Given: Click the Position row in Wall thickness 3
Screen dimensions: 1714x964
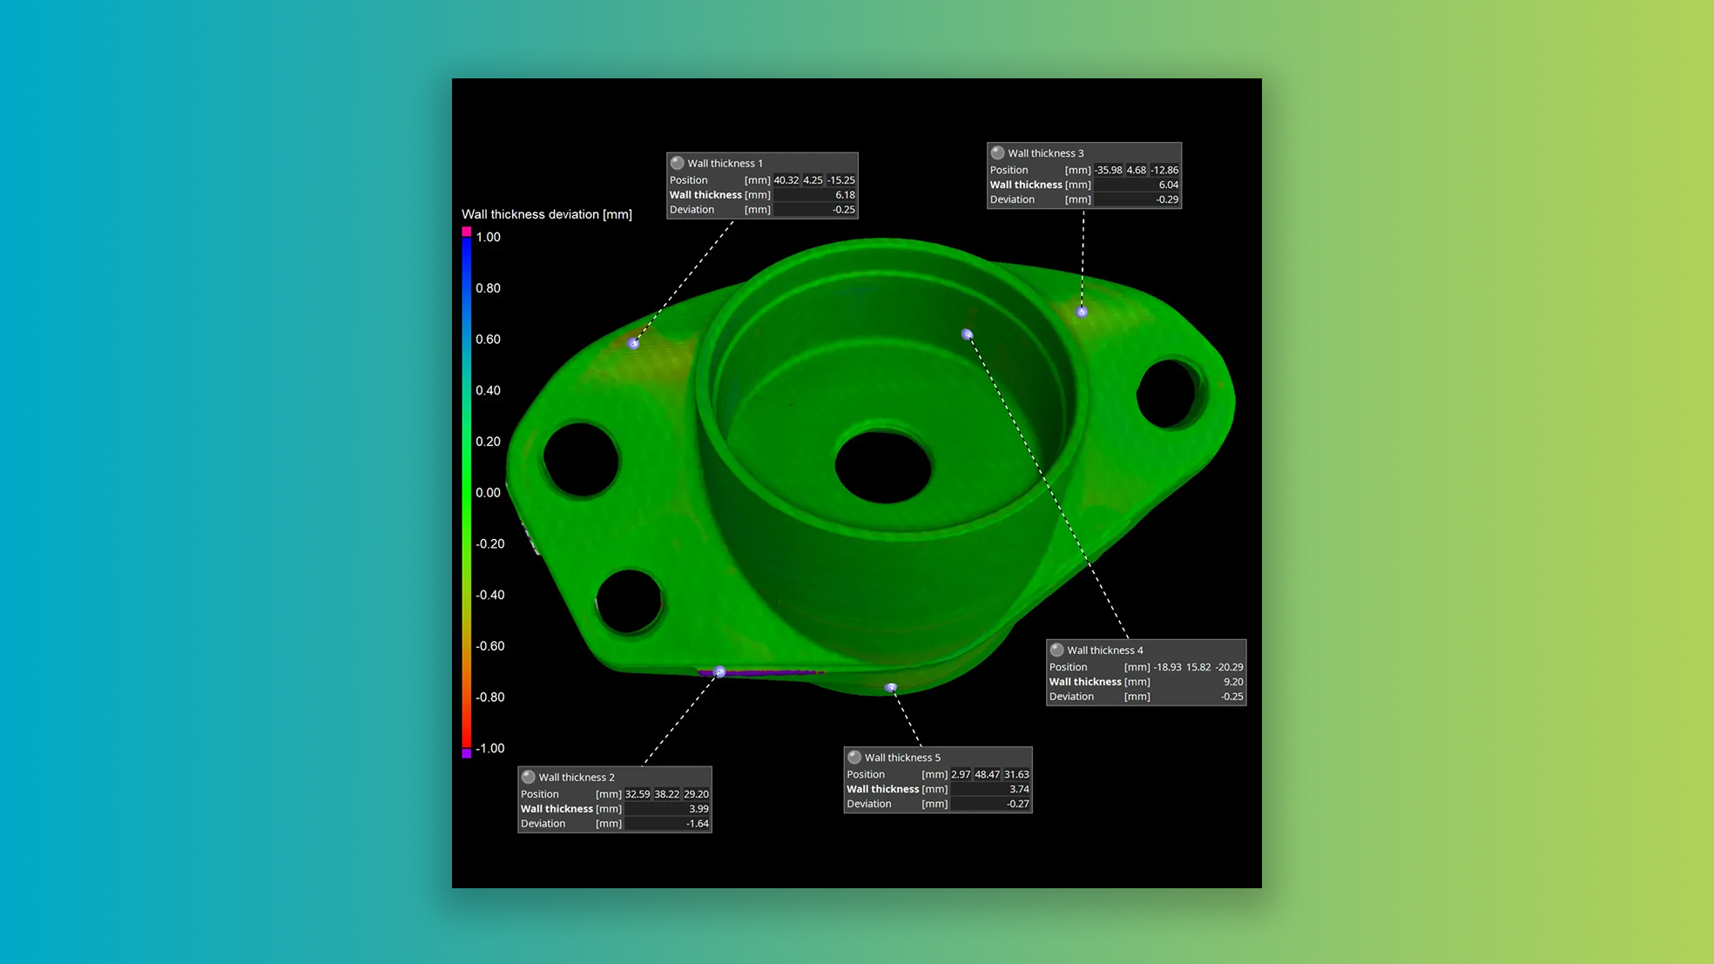Looking at the screenshot, I should tap(1009, 170).
